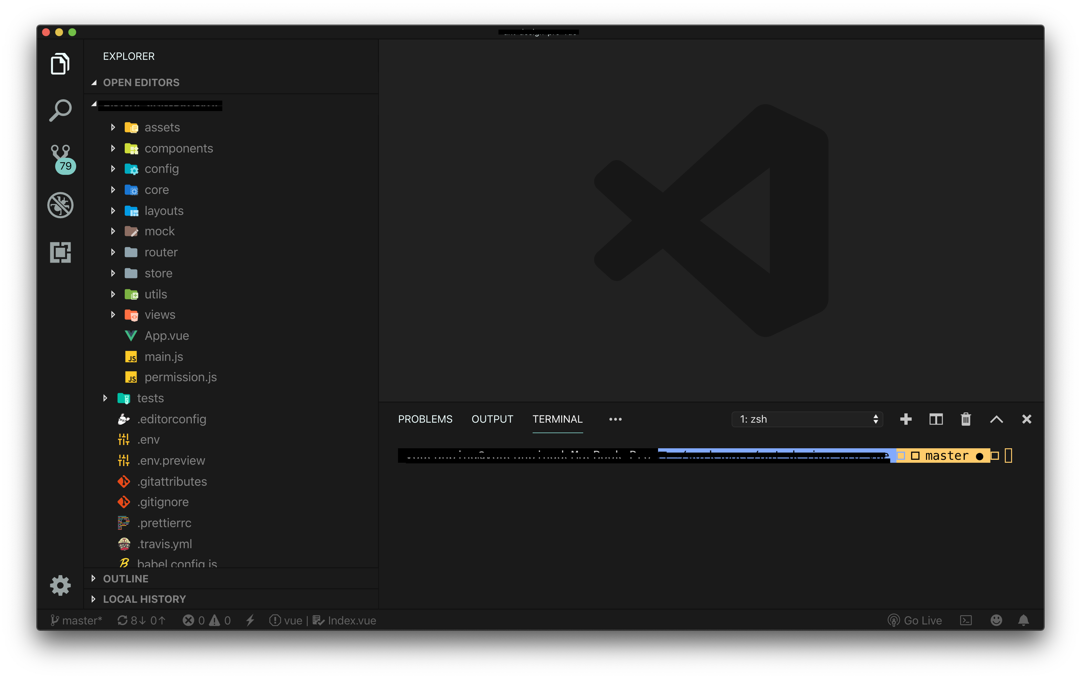Click the master* branch in status bar
This screenshot has width=1081, height=679.
click(x=76, y=620)
